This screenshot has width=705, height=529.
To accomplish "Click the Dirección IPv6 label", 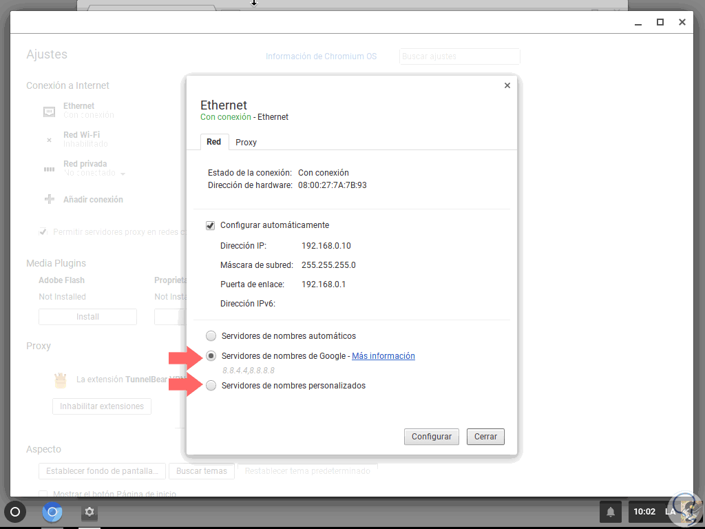I will (x=248, y=304).
